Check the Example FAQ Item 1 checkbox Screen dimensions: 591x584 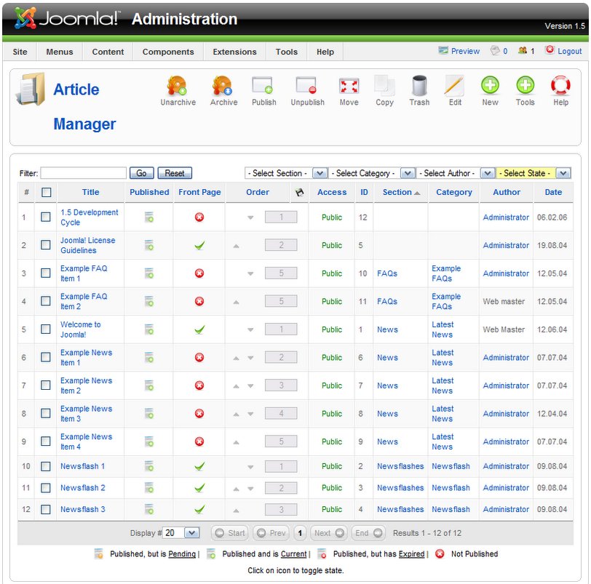[46, 273]
